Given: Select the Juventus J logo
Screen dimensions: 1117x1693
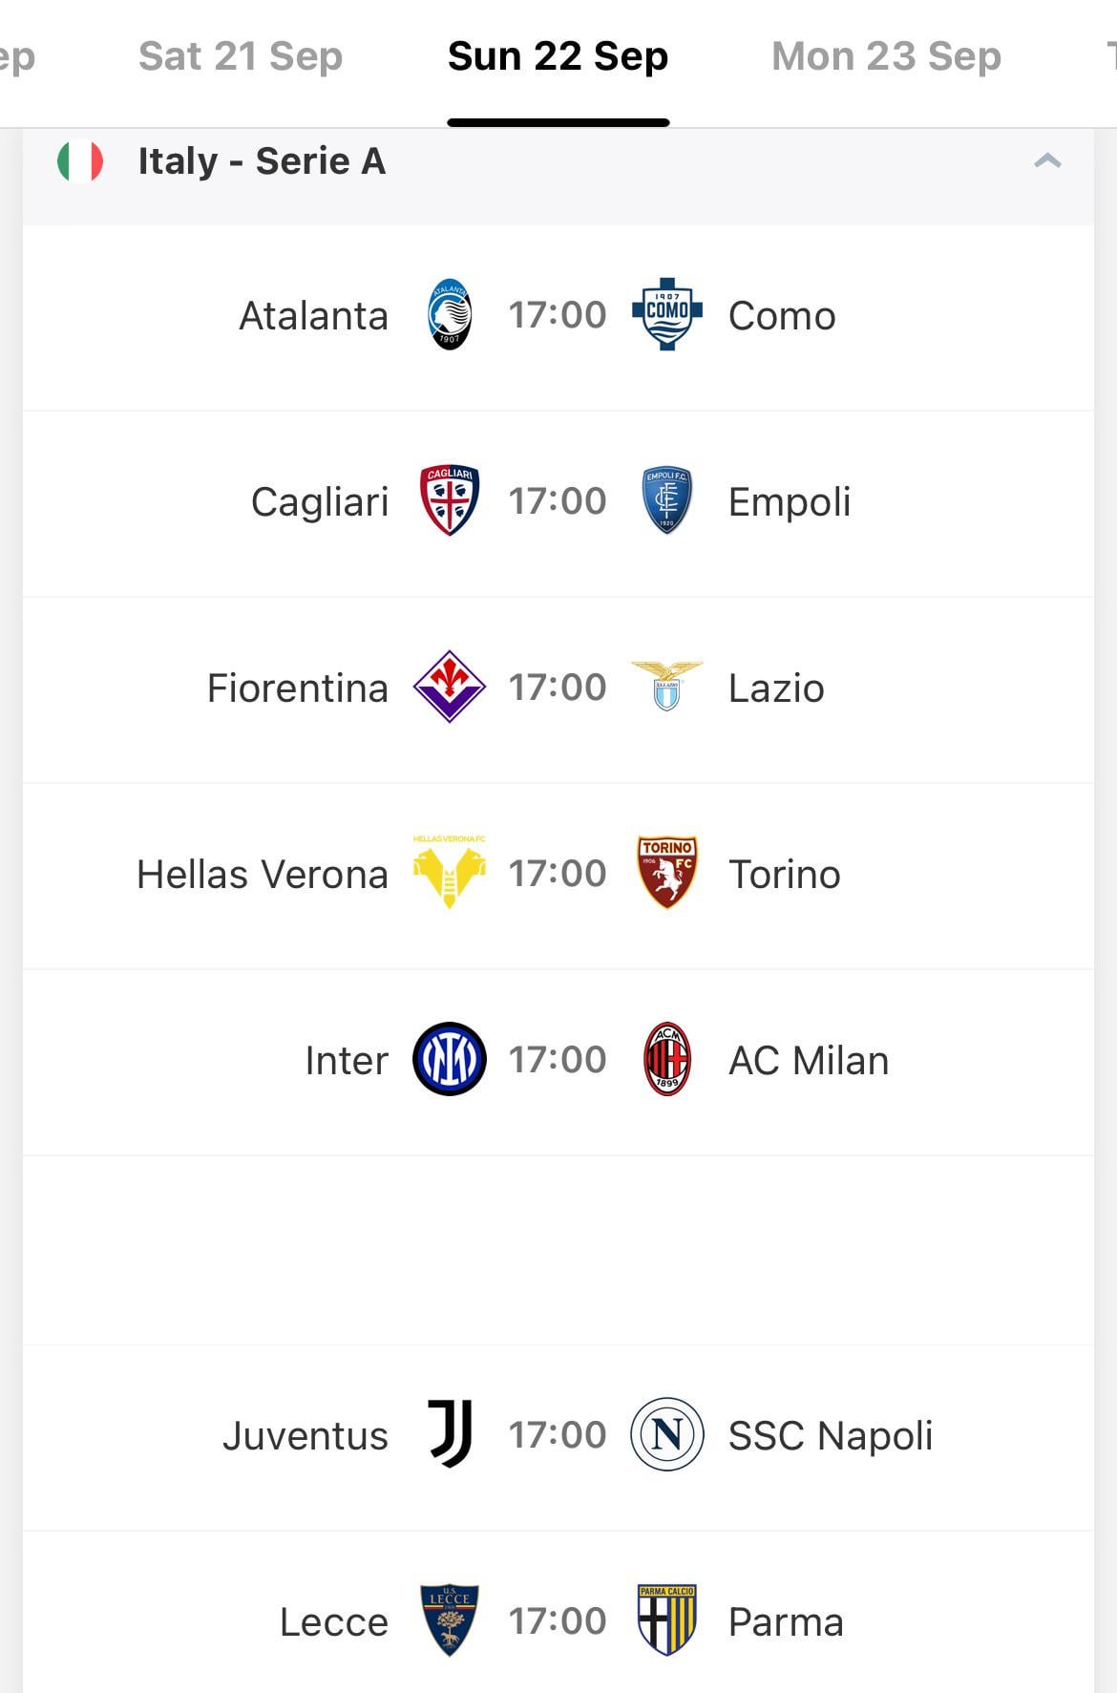Looking at the screenshot, I should [x=450, y=1434].
